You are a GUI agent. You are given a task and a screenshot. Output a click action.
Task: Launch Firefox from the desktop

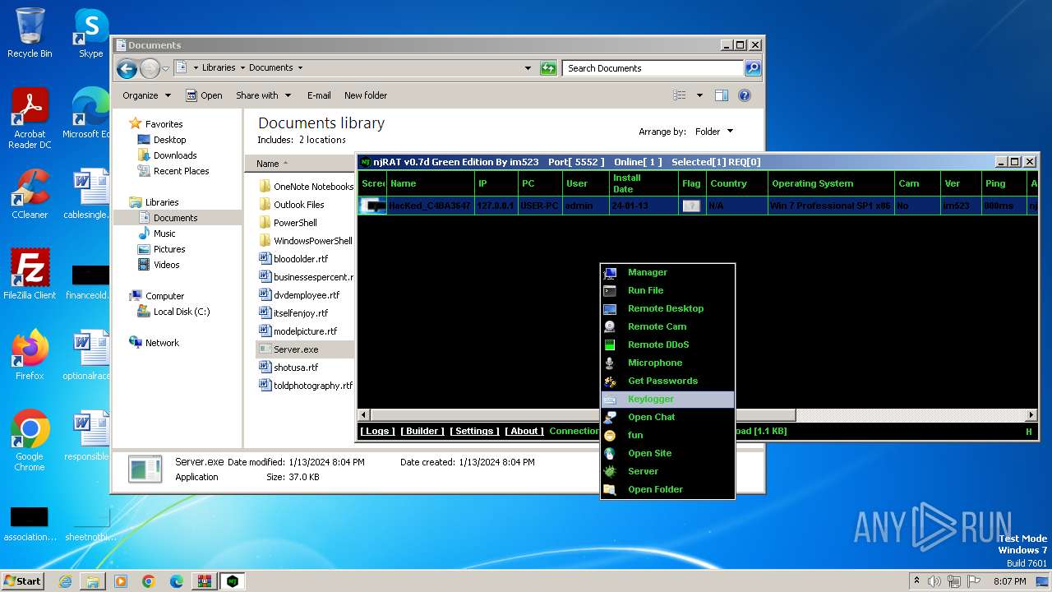click(x=30, y=355)
